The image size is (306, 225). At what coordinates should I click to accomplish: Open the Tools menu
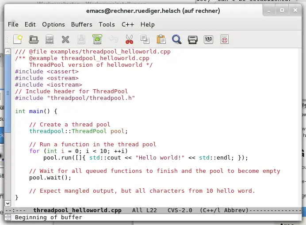(x=107, y=25)
